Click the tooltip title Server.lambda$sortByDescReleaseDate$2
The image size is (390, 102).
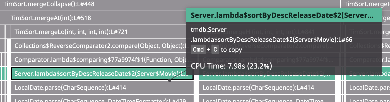282,15
